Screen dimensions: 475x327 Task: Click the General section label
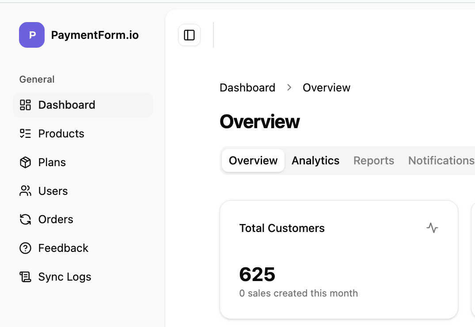point(37,80)
